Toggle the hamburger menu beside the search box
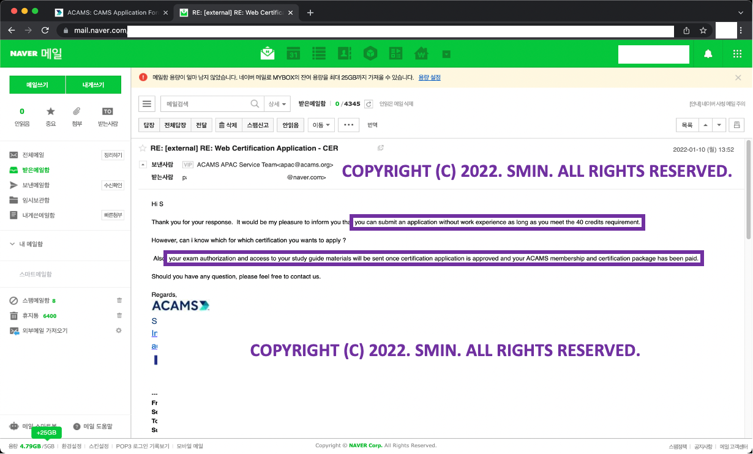The image size is (753, 454). tap(147, 104)
